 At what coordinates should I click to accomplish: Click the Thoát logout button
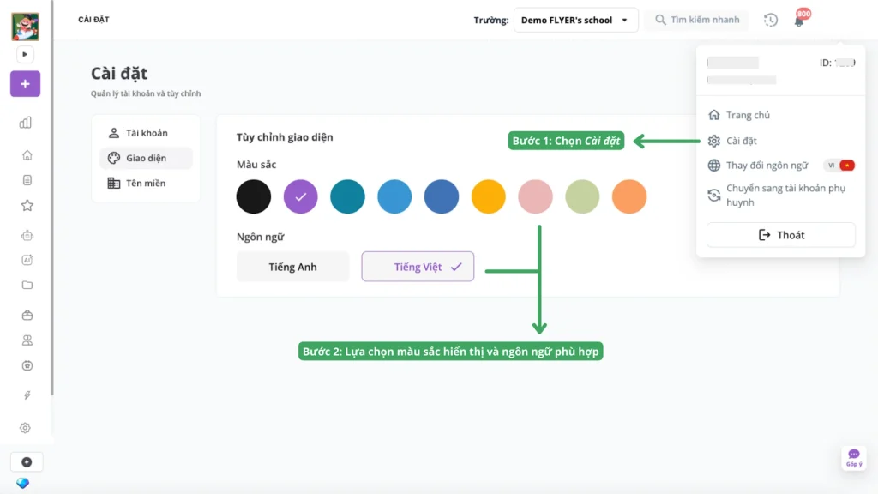[780, 235]
